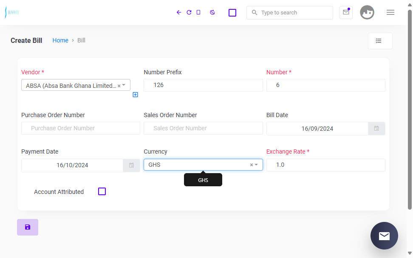
Task: Click the Exchange Rate label
Action: (x=288, y=151)
